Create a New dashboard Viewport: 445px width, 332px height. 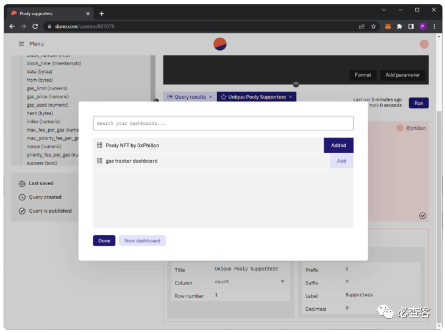point(142,241)
